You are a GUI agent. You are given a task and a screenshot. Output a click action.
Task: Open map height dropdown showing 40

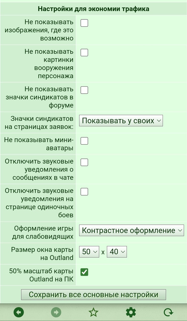click(117, 252)
